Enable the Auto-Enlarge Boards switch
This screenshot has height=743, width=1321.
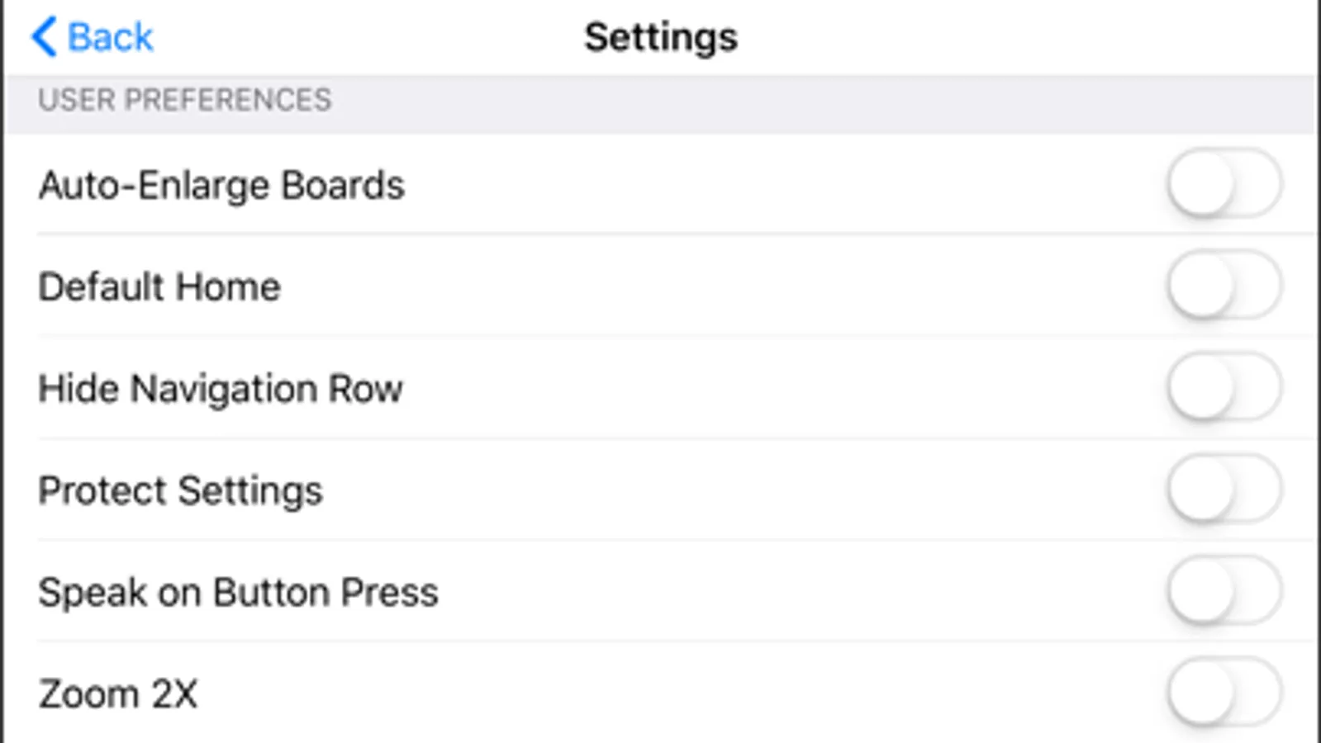1224,183
